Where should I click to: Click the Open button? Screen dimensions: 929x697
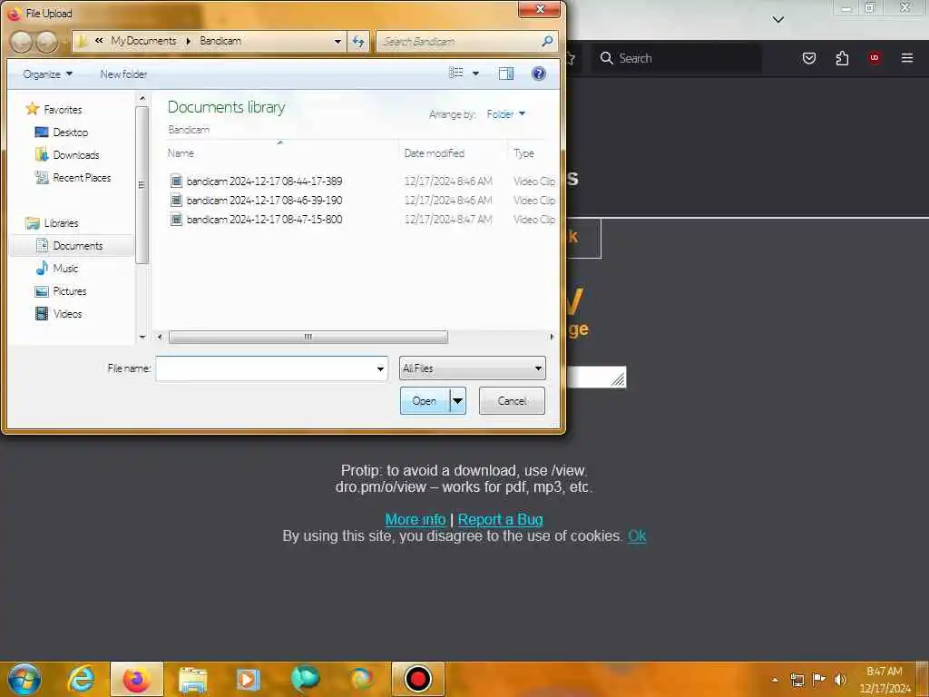click(425, 400)
